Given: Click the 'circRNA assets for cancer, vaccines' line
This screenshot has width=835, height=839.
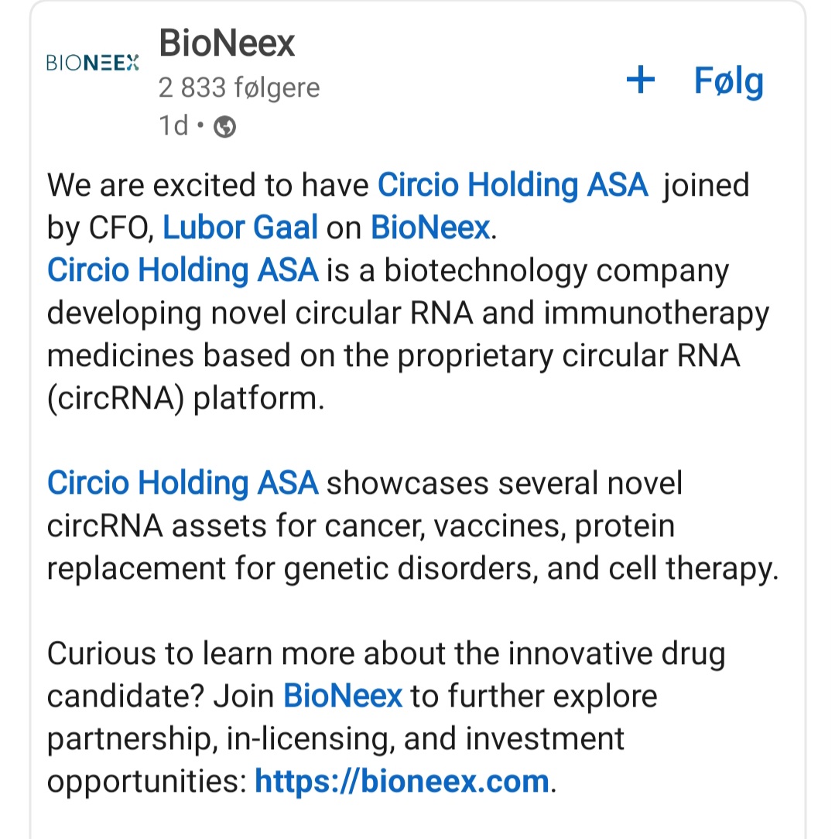Looking at the screenshot, I should (361, 526).
